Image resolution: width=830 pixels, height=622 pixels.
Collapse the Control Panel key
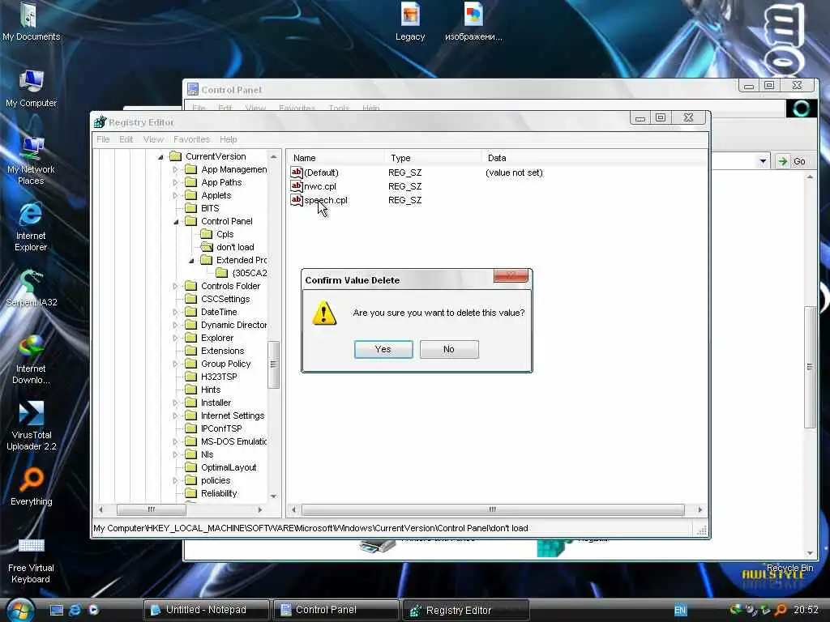pyautogui.click(x=176, y=222)
